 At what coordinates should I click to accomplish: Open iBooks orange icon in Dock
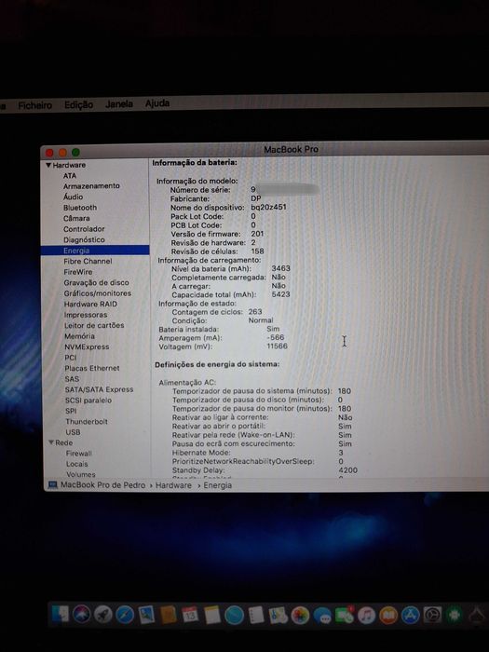tap(388, 616)
